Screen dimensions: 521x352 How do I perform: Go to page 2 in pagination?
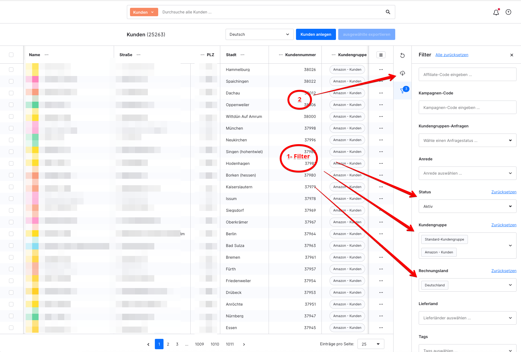pyautogui.click(x=168, y=344)
